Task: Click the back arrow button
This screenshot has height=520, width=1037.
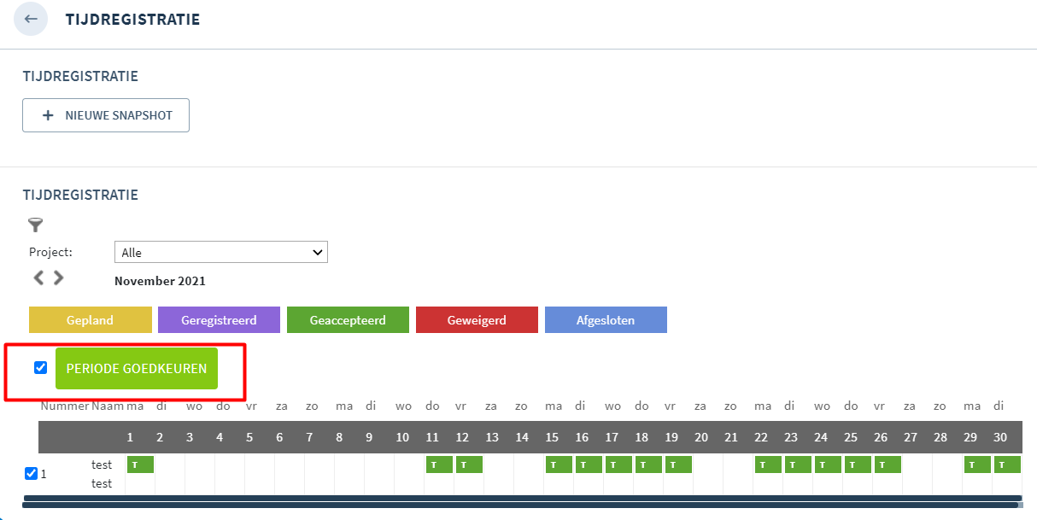Action: click(31, 19)
